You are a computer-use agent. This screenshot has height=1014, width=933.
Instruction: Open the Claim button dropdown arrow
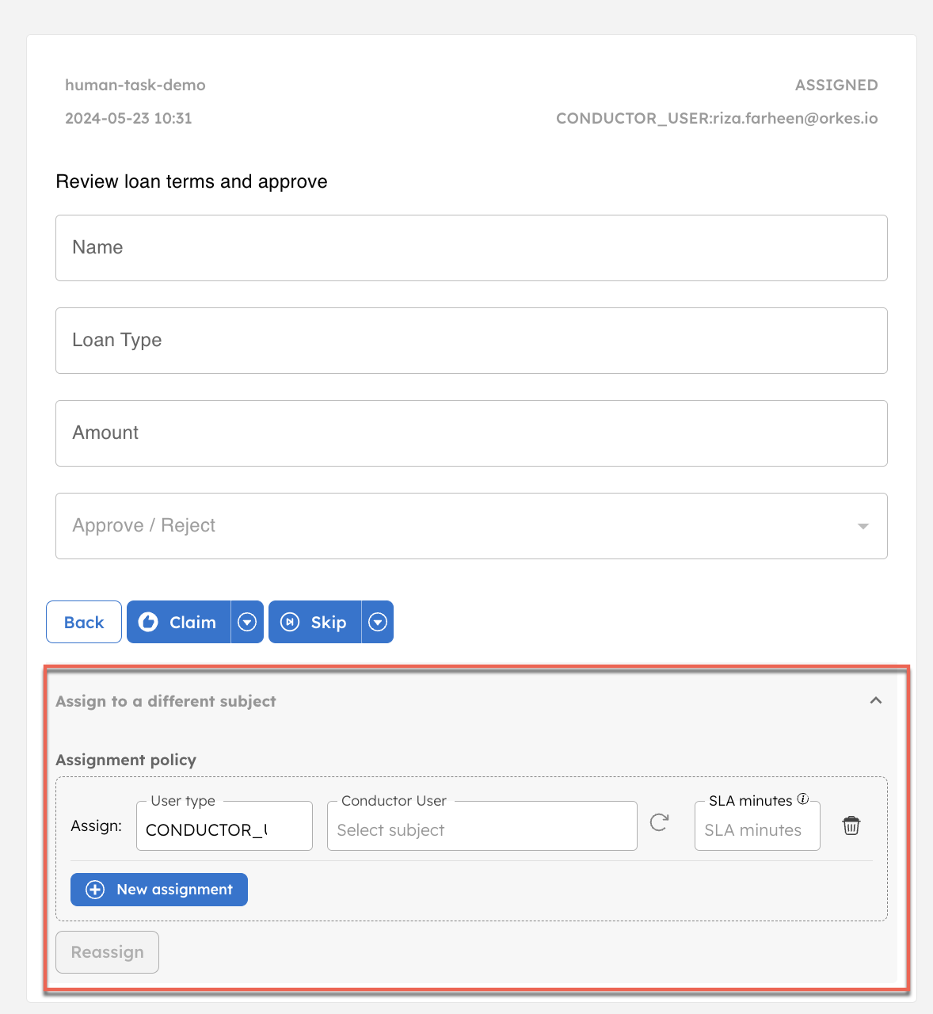(x=247, y=622)
